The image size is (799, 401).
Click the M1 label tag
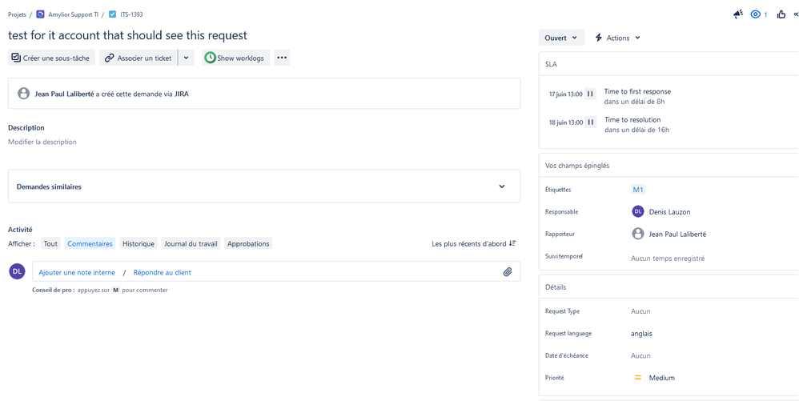pos(638,189)
